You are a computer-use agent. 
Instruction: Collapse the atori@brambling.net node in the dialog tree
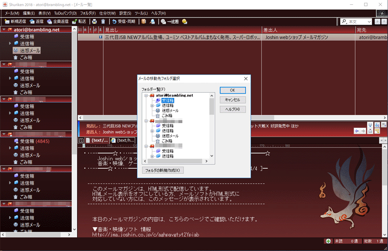point(145,95)
